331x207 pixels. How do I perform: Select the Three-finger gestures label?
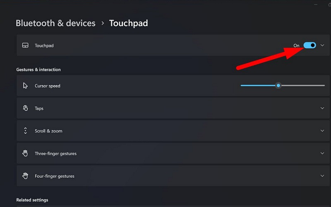(55, 154)
